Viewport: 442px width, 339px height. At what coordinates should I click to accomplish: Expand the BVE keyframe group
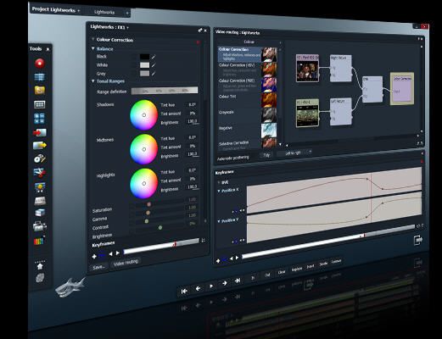(219, 183)
